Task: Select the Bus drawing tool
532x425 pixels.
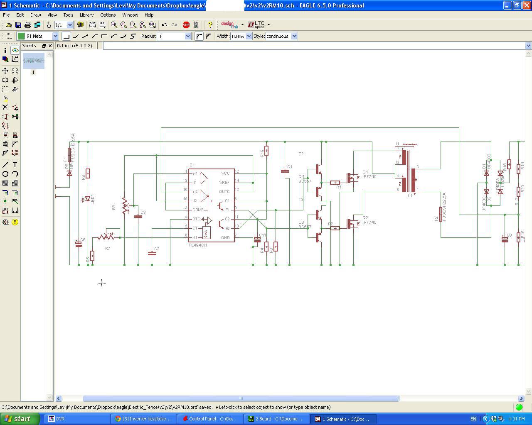Action: tap(5, 192)
